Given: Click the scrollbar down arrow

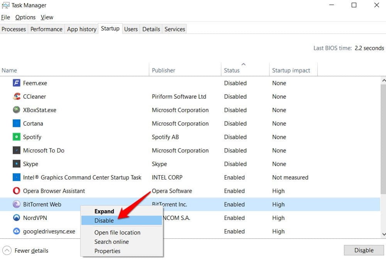Looking at the screenshot, I should click(383, 234).
